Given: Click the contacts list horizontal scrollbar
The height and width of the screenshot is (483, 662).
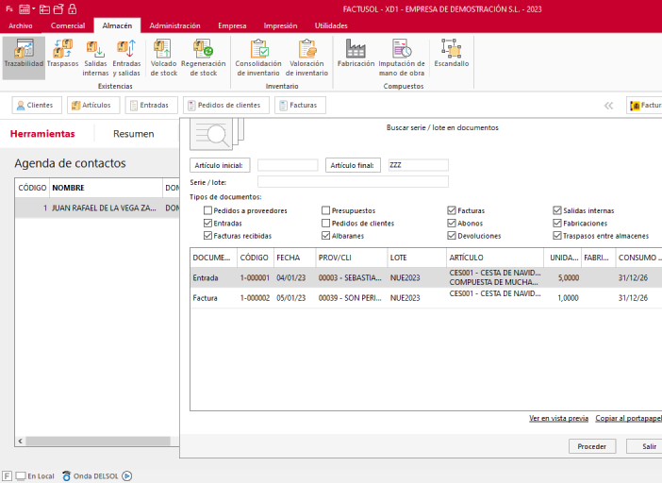Looking at the screenshot, I should click(97, 441).
